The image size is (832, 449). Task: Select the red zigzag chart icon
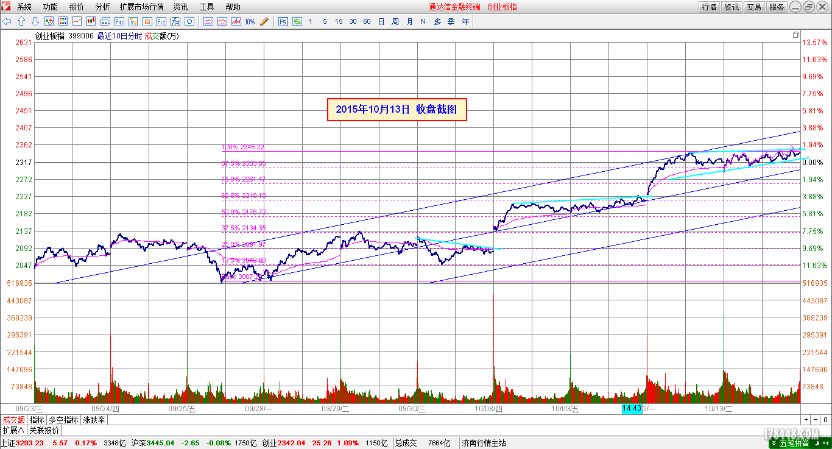click(236, 21)
